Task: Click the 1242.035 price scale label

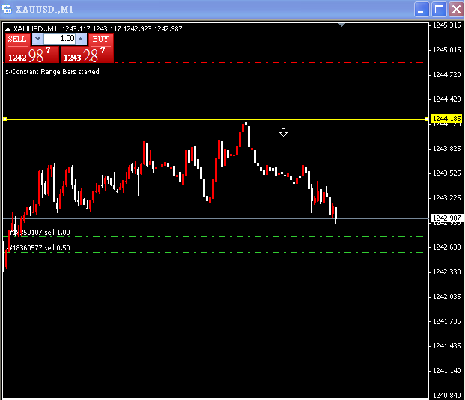Action: [x=446, y=297]
